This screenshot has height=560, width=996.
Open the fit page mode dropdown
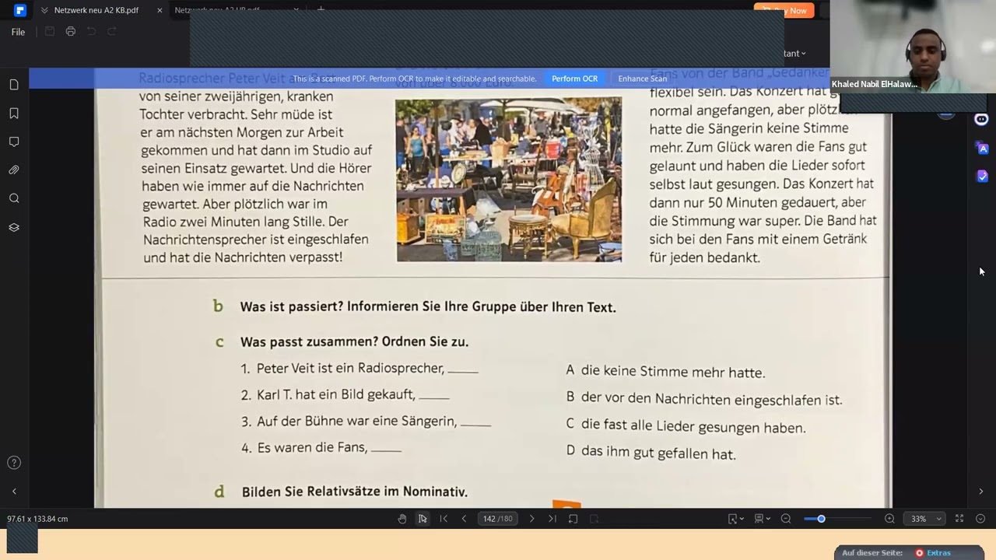pos(735,519)
